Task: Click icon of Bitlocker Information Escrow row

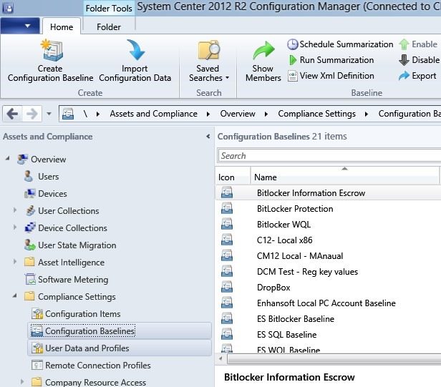Action: 227,193
